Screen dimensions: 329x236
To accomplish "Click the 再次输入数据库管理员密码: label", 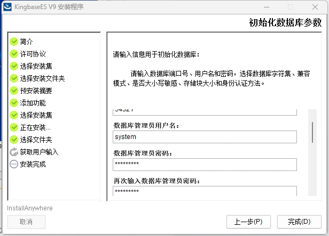I will click(156, 181).
